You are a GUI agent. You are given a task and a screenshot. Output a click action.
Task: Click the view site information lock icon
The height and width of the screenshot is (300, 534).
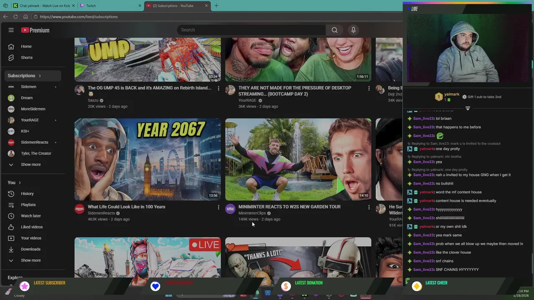pyautogui.click(x=36, y=17)
